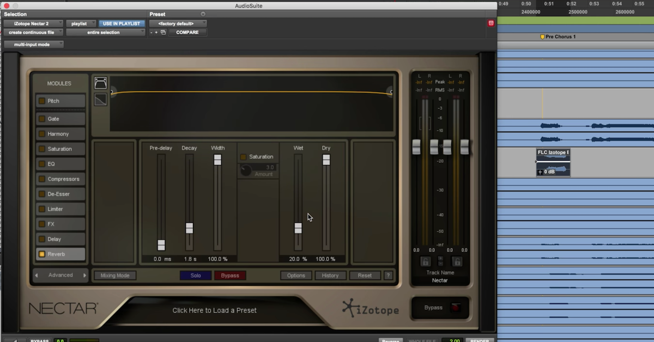Enable the Saturation checkbox in the Reverb panel
Image resolution: width=654 pixels, height=342 pixels.
(242, 156)
